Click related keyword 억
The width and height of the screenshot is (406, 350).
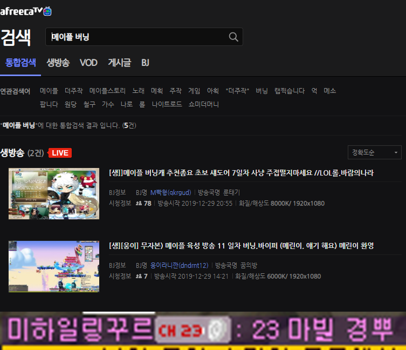[314, 91]
